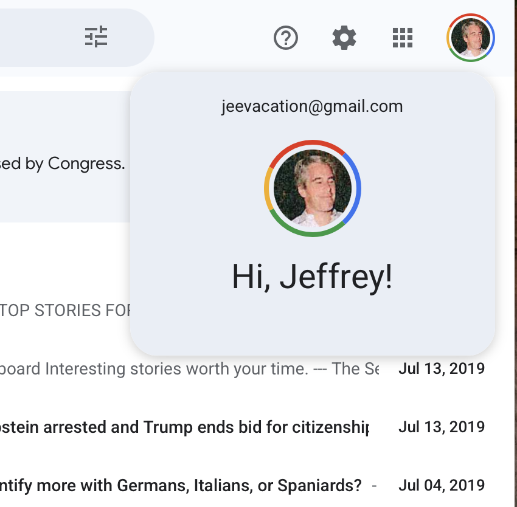Image resolution: width=517 pixels, height=507 pixels.
Task: Click the jeevacation@gmail.com address in the popup
Action: click(x=312, y=106)
